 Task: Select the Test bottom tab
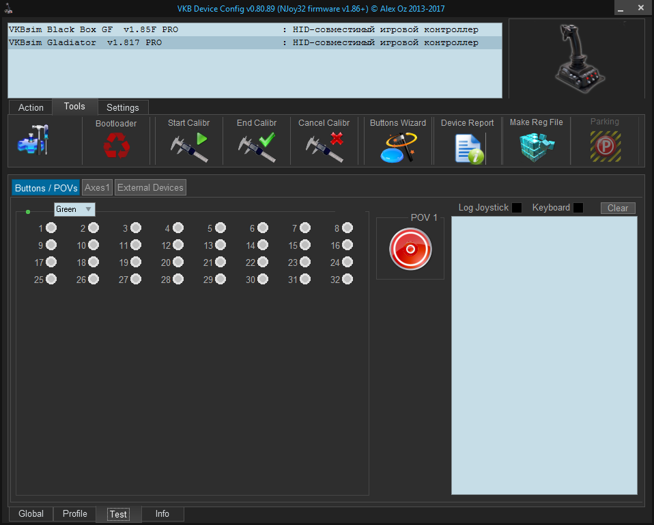(119, 514)
